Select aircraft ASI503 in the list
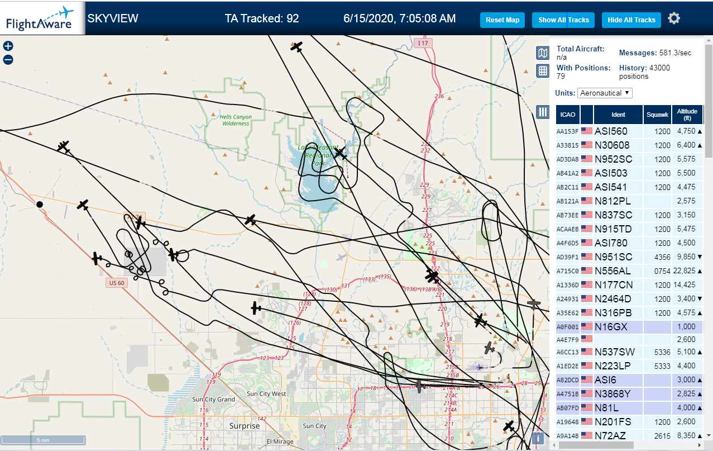 [630, 173]
